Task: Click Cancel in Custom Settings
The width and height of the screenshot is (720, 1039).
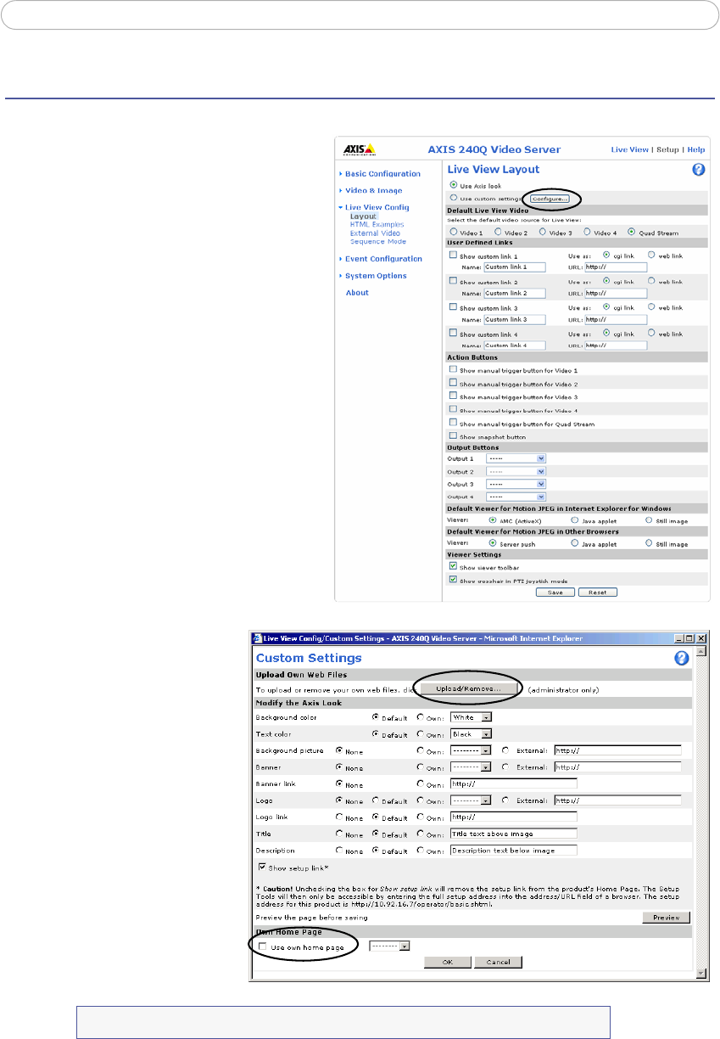Action: (x=498, y=962)
